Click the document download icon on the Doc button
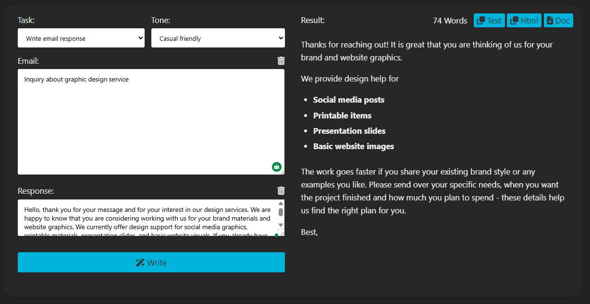 549,20
